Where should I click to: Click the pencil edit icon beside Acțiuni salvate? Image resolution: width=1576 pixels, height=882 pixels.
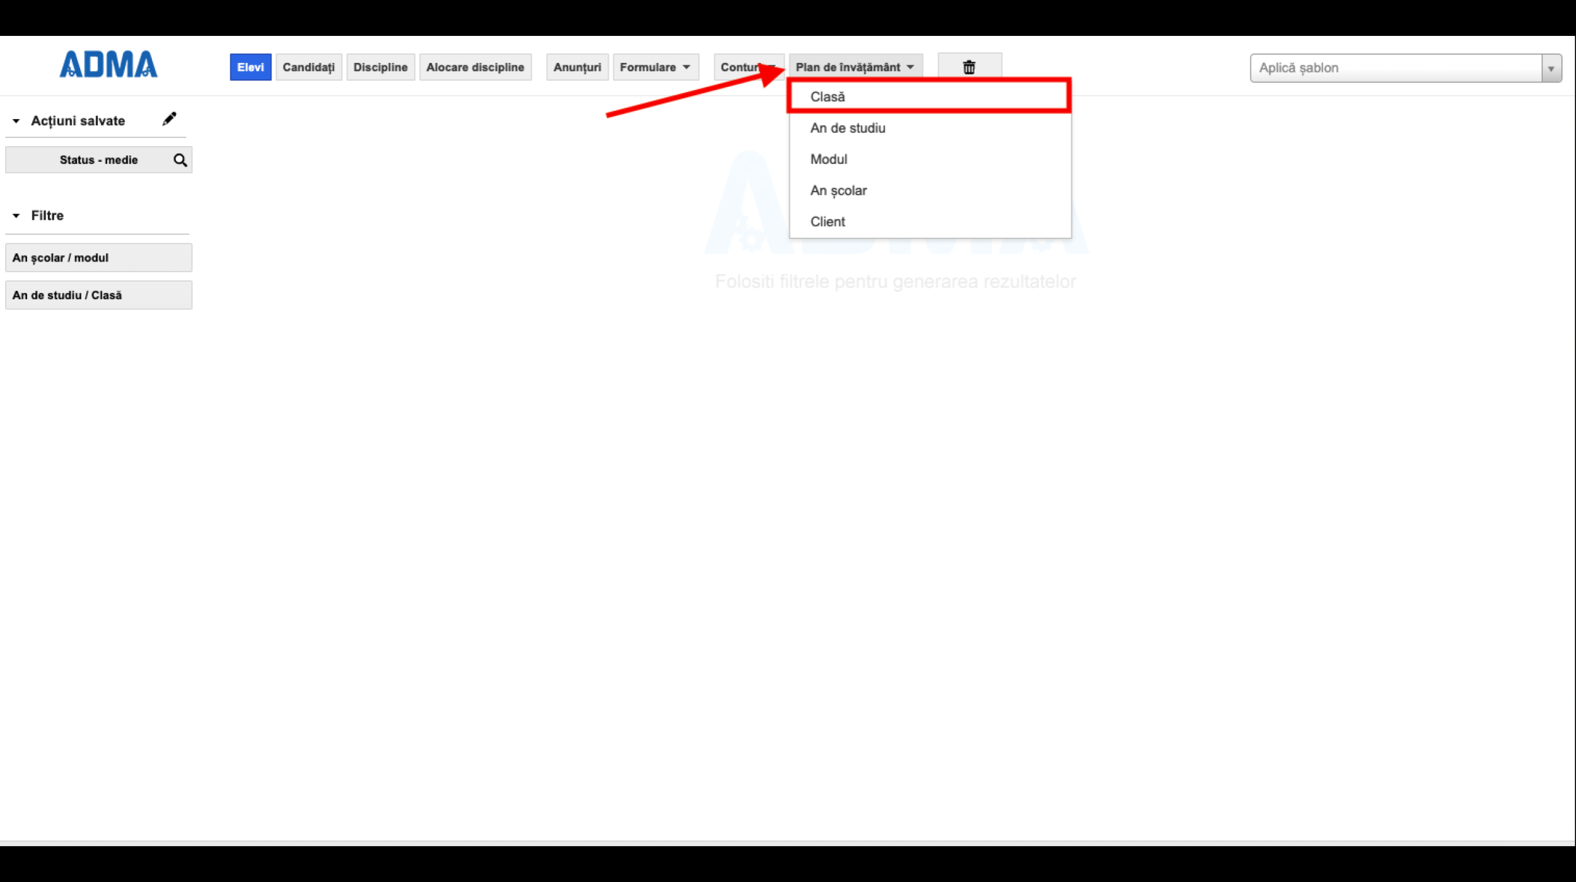tap(169, 119)
